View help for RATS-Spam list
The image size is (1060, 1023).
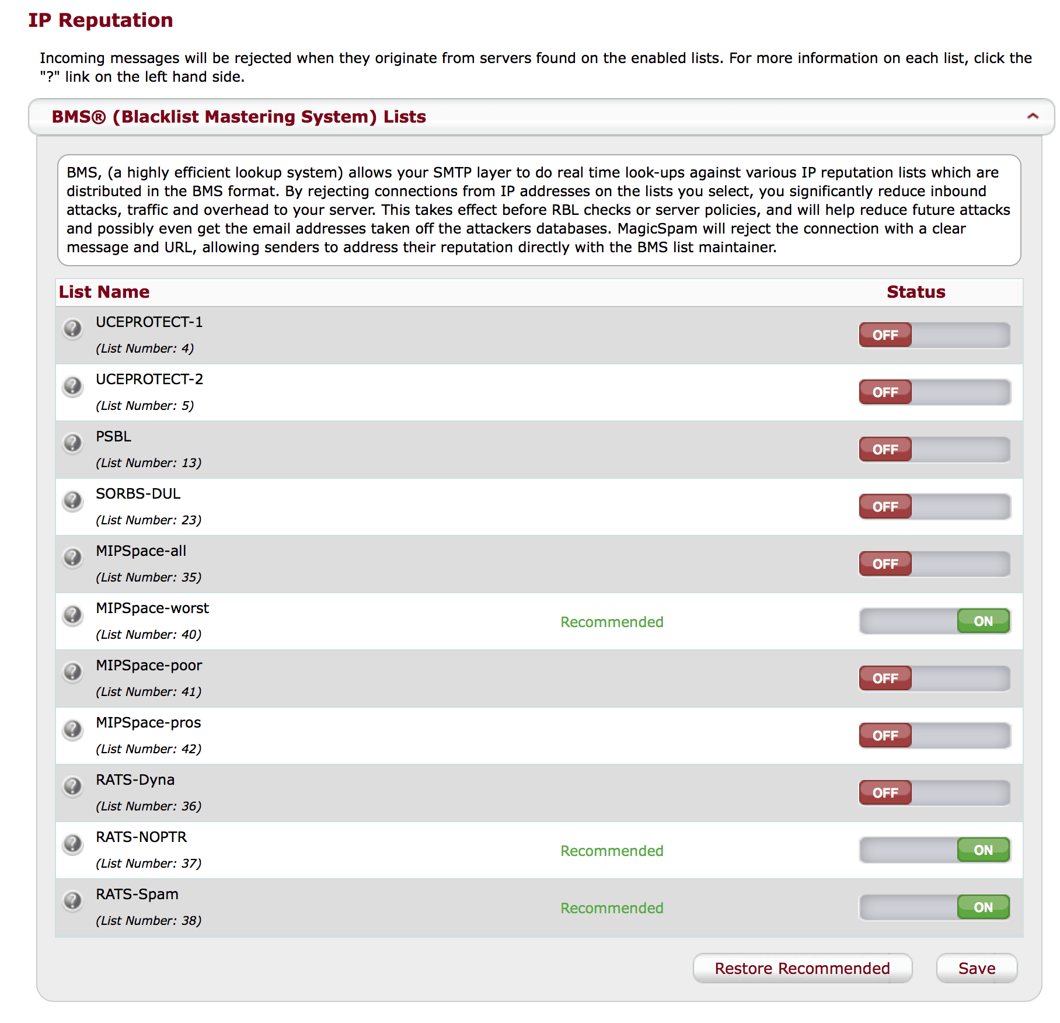(x=72, y=901)
